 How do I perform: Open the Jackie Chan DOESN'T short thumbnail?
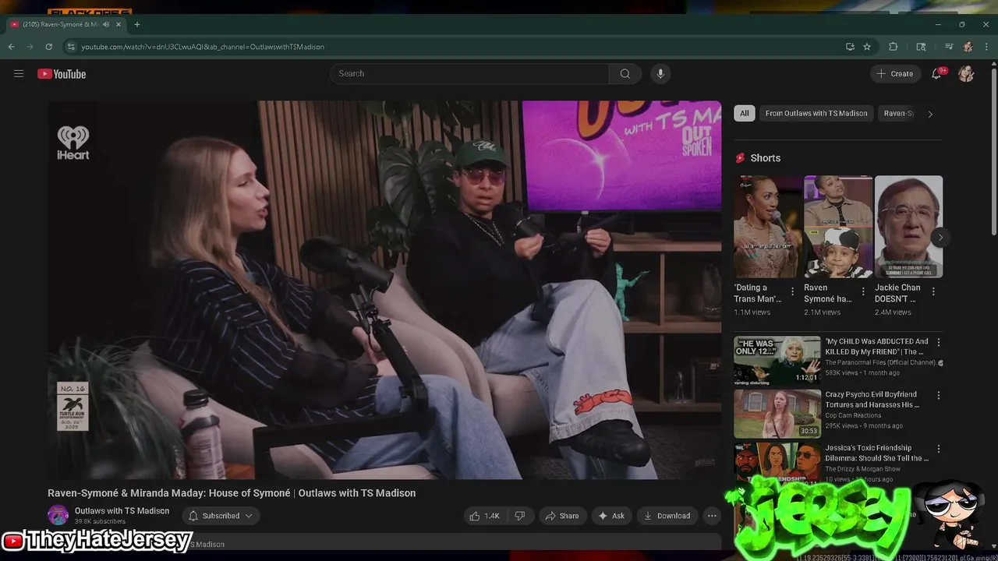pos(908,227)
